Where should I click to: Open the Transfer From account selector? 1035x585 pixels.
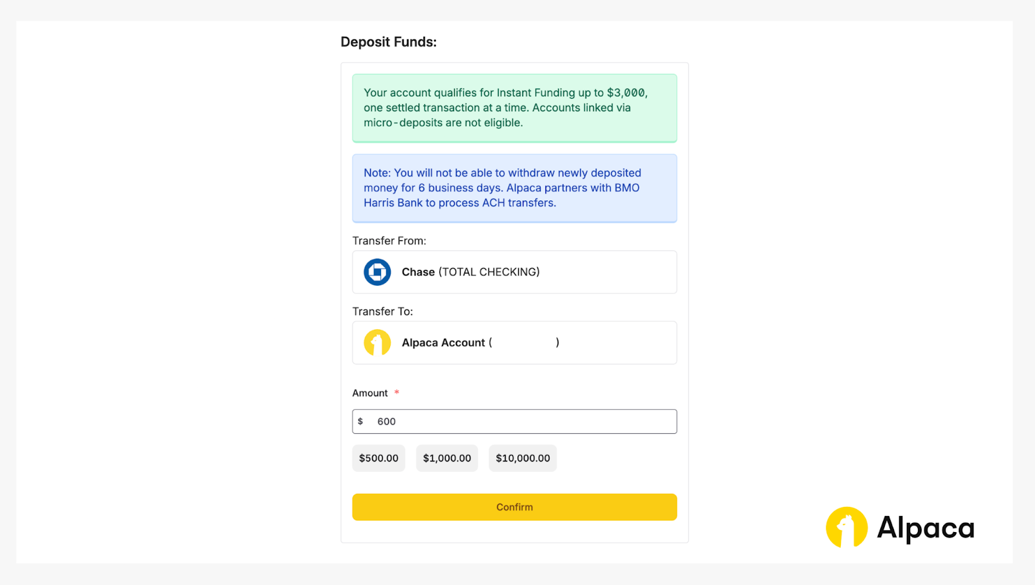(514, 272)
